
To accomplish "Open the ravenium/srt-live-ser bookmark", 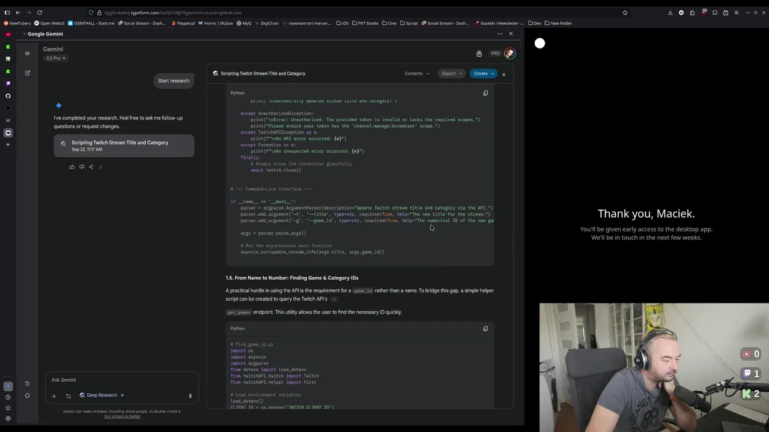I will point(307,23).
